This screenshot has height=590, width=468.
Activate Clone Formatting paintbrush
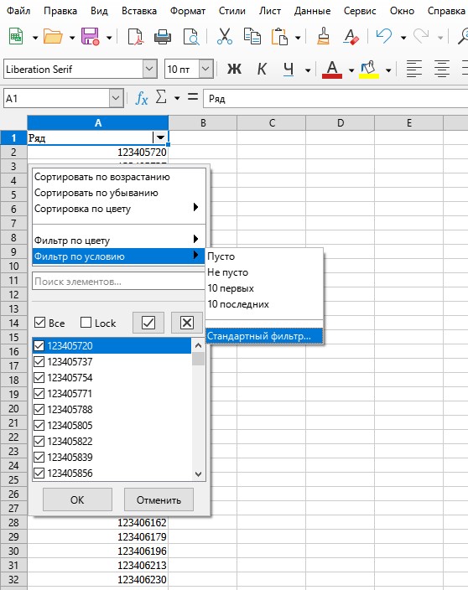pos(324,37)
